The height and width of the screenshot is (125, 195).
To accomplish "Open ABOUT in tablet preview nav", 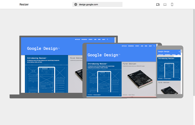I will pyautogui.click(x=150, y=46).
